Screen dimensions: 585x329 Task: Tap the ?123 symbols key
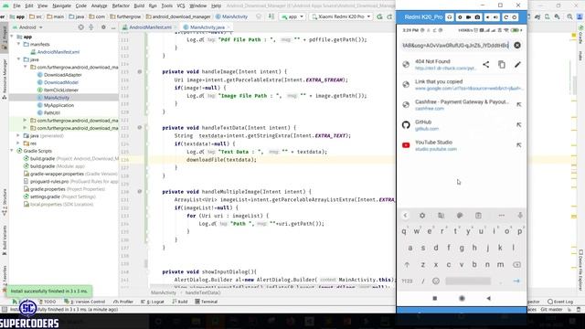[x=407, y=281]
